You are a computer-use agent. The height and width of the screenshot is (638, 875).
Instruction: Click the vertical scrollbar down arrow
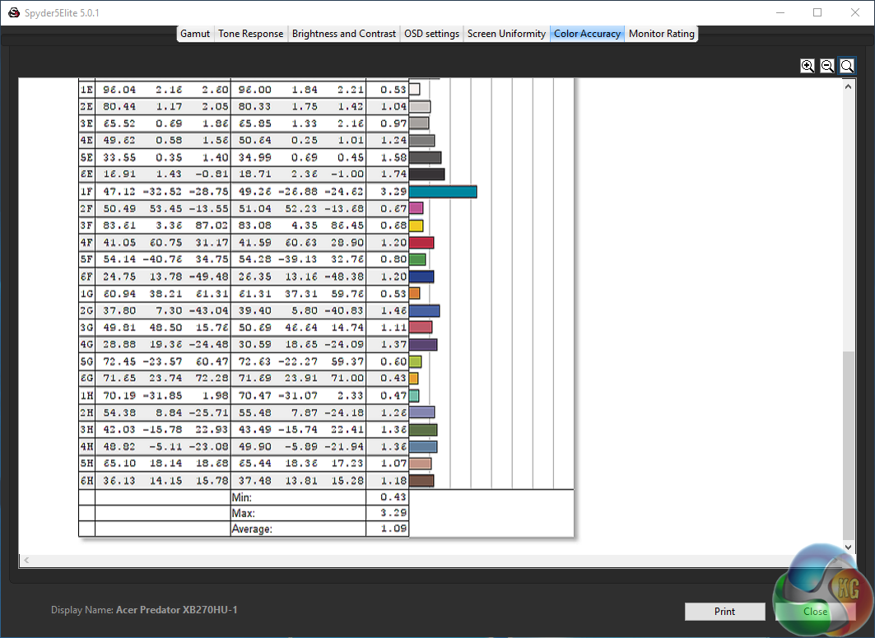click(x=848, y=547)
